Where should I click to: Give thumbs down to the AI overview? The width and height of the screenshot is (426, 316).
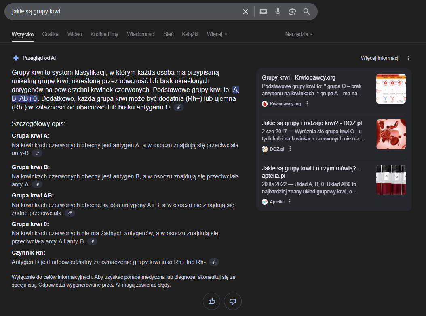point(232,301)
